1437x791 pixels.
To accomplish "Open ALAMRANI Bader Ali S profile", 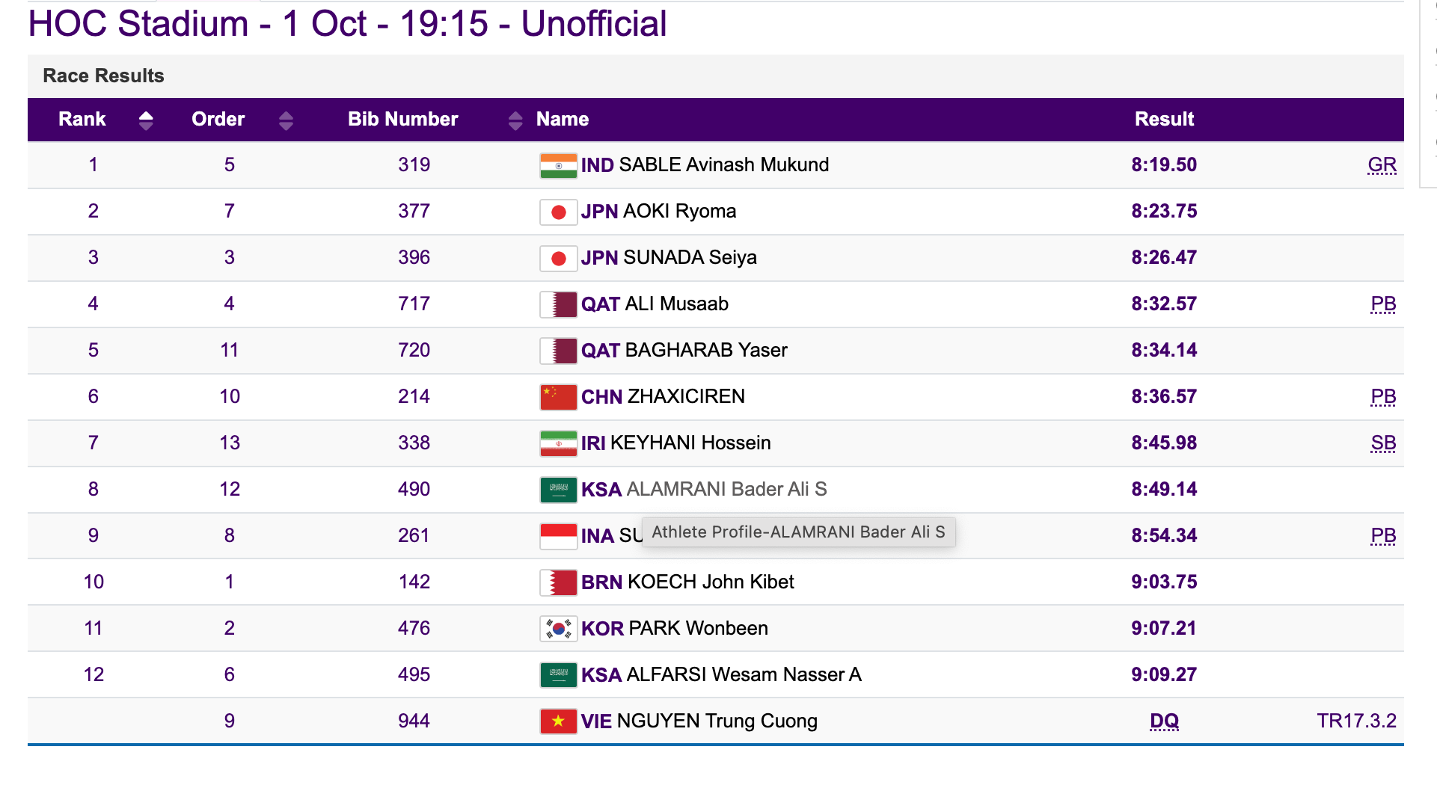I will 726,489.
